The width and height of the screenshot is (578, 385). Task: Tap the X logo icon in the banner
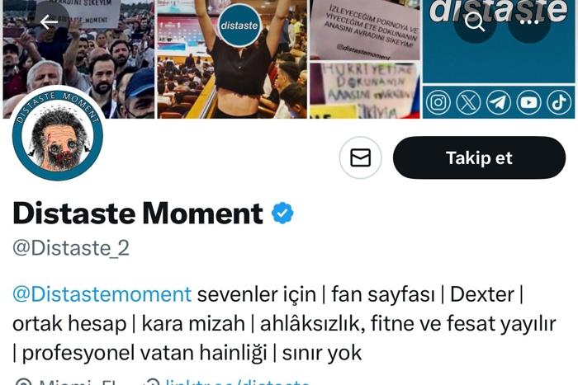[468, 102]
